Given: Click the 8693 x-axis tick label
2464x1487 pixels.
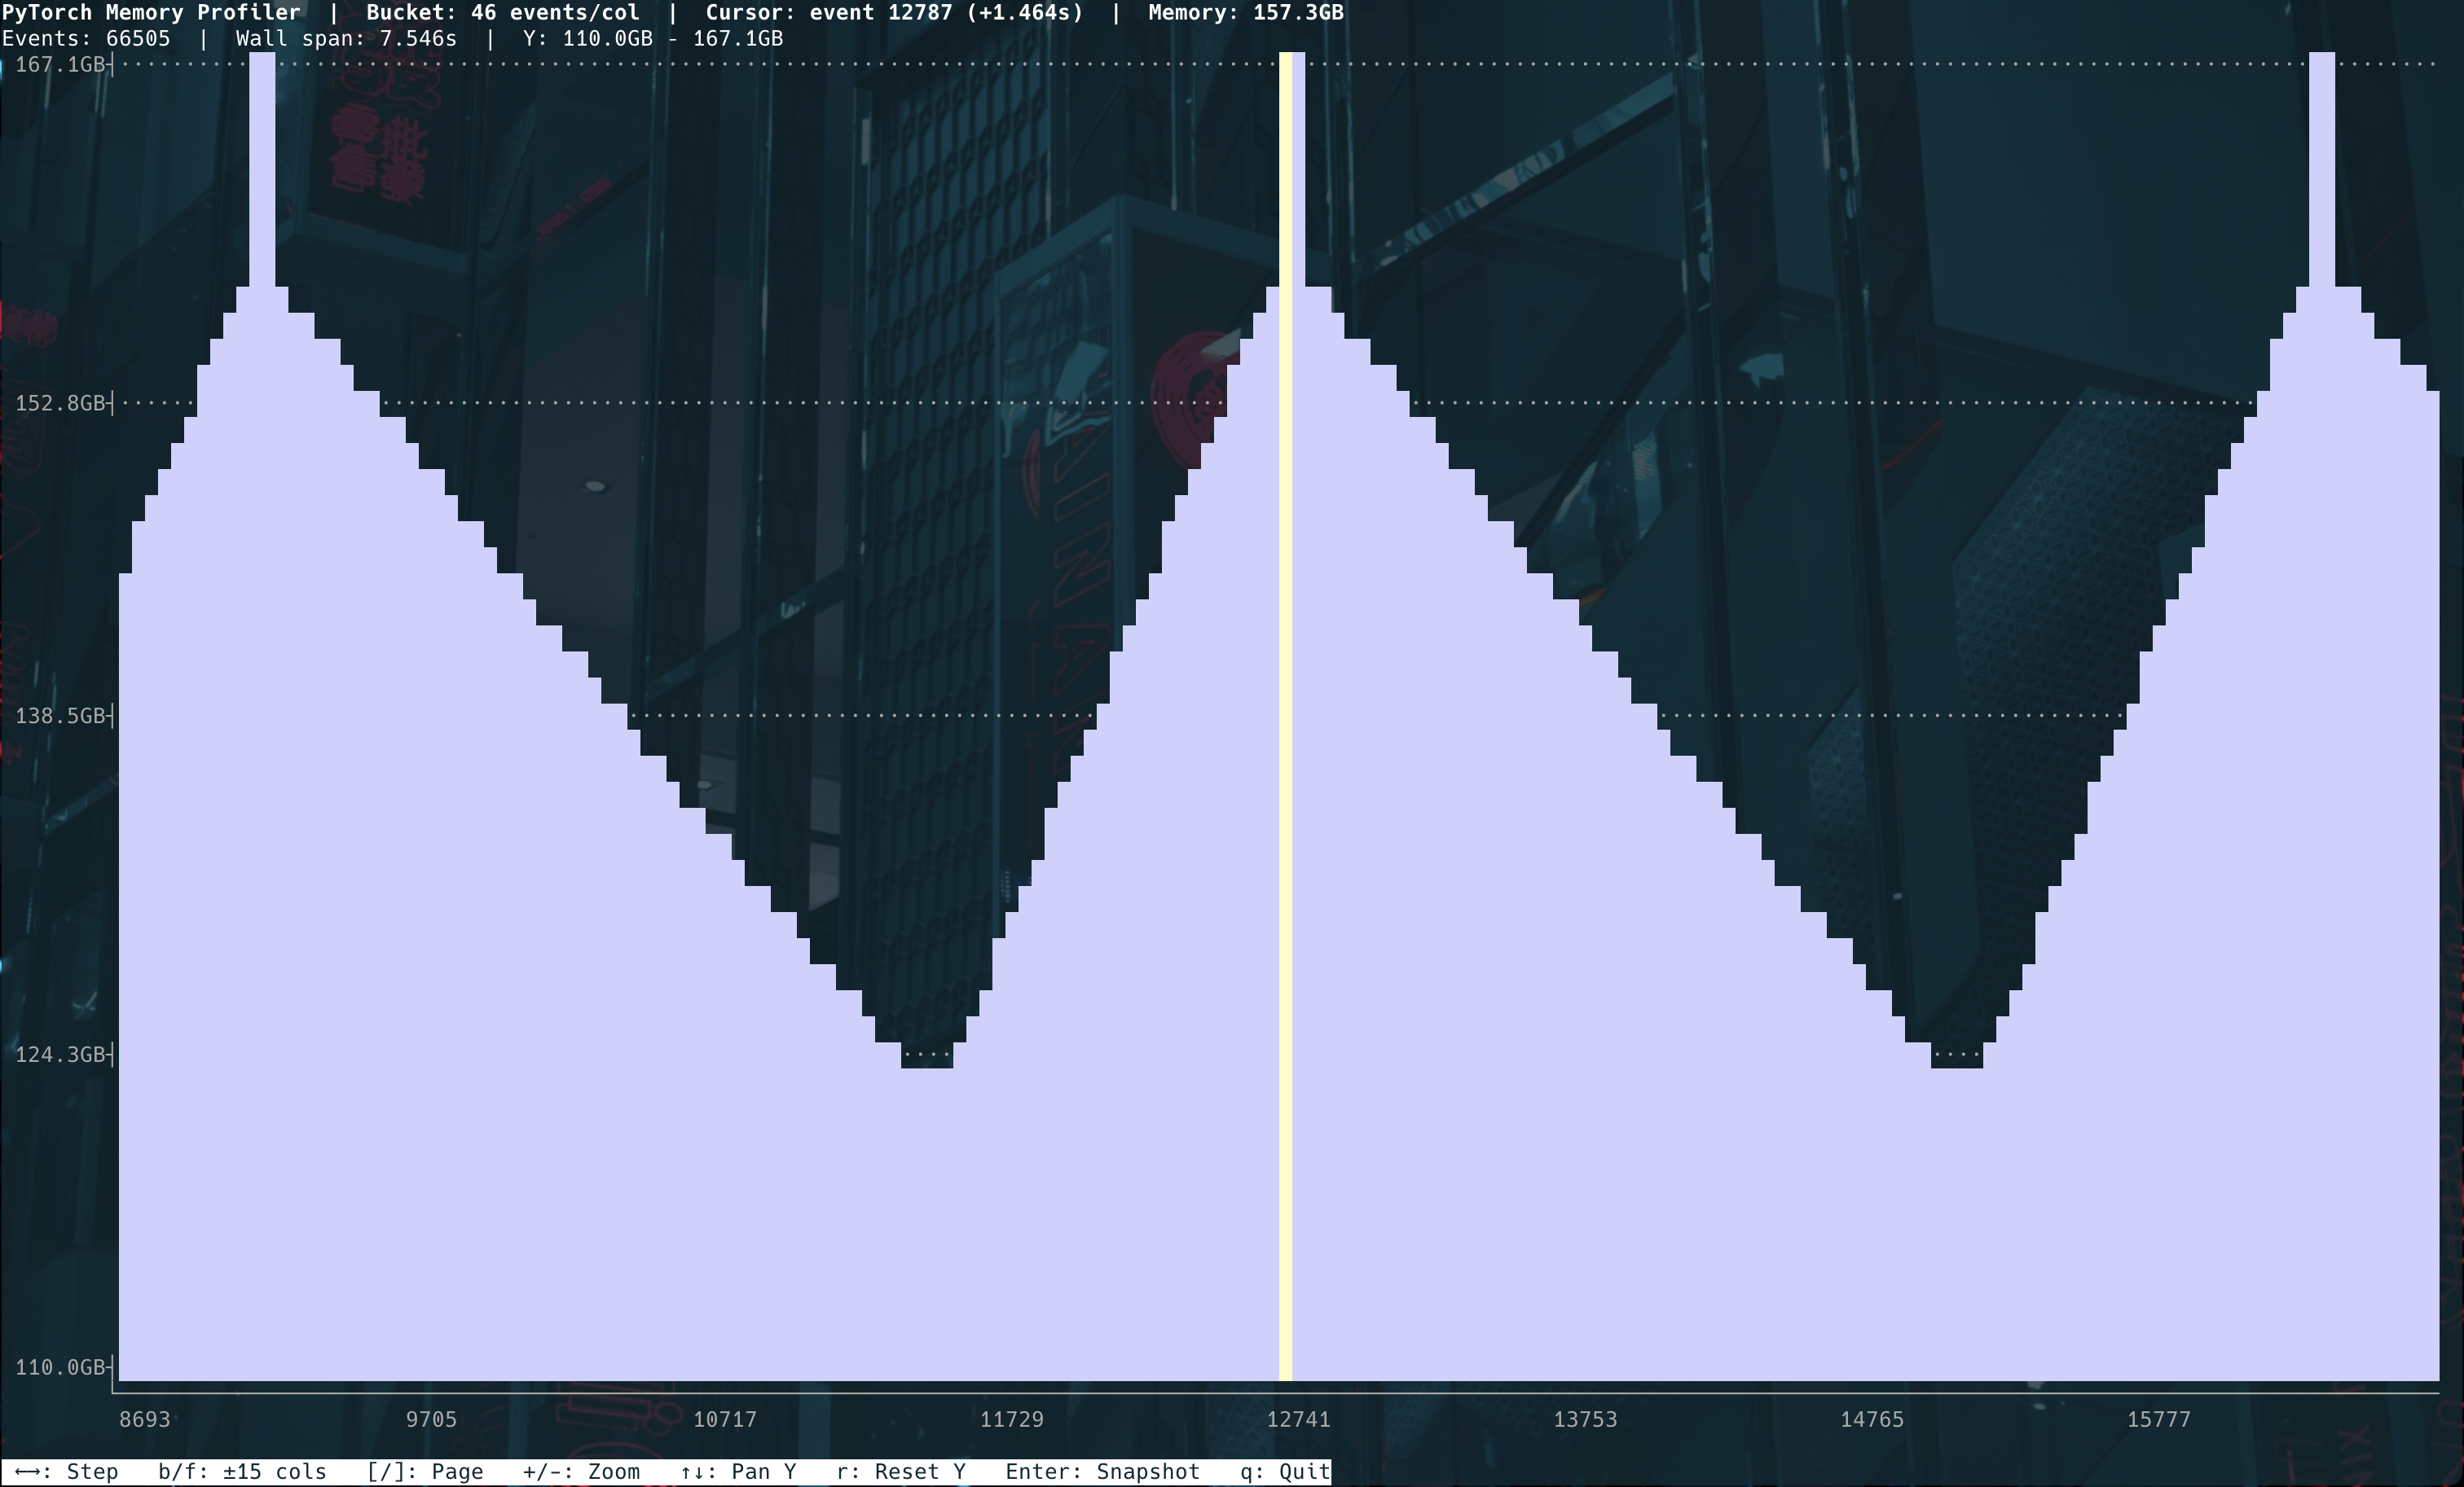Looking at the screenshot, I should click(x=144, y=1419).
